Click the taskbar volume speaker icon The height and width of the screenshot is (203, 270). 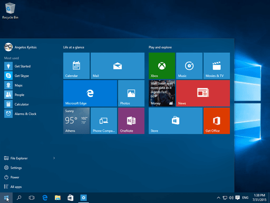[x=231, y=198]
